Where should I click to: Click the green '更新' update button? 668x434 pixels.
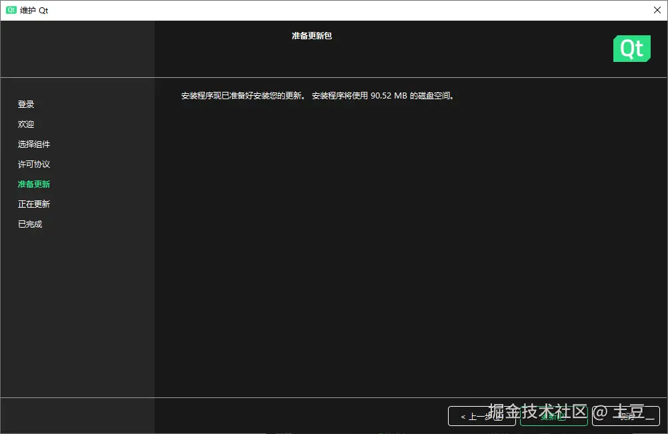[x=554, y=416]
